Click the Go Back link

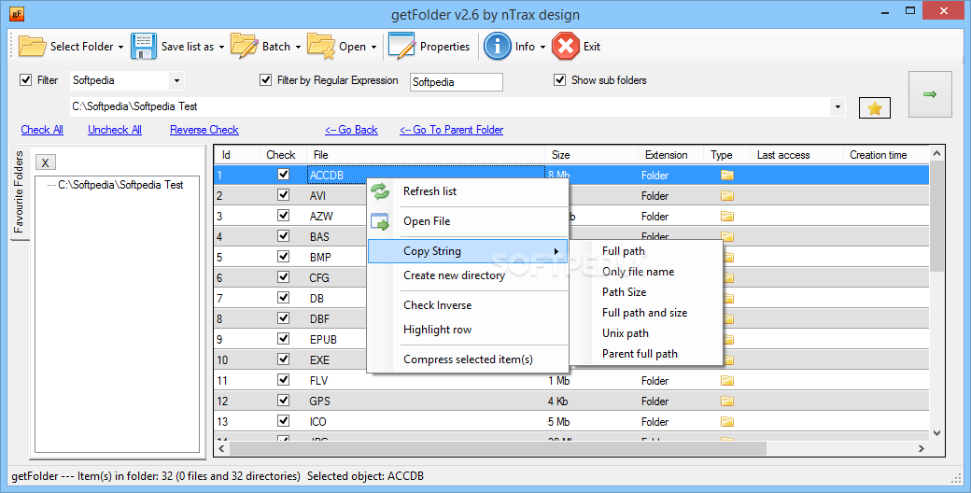(x=351, y=130)
